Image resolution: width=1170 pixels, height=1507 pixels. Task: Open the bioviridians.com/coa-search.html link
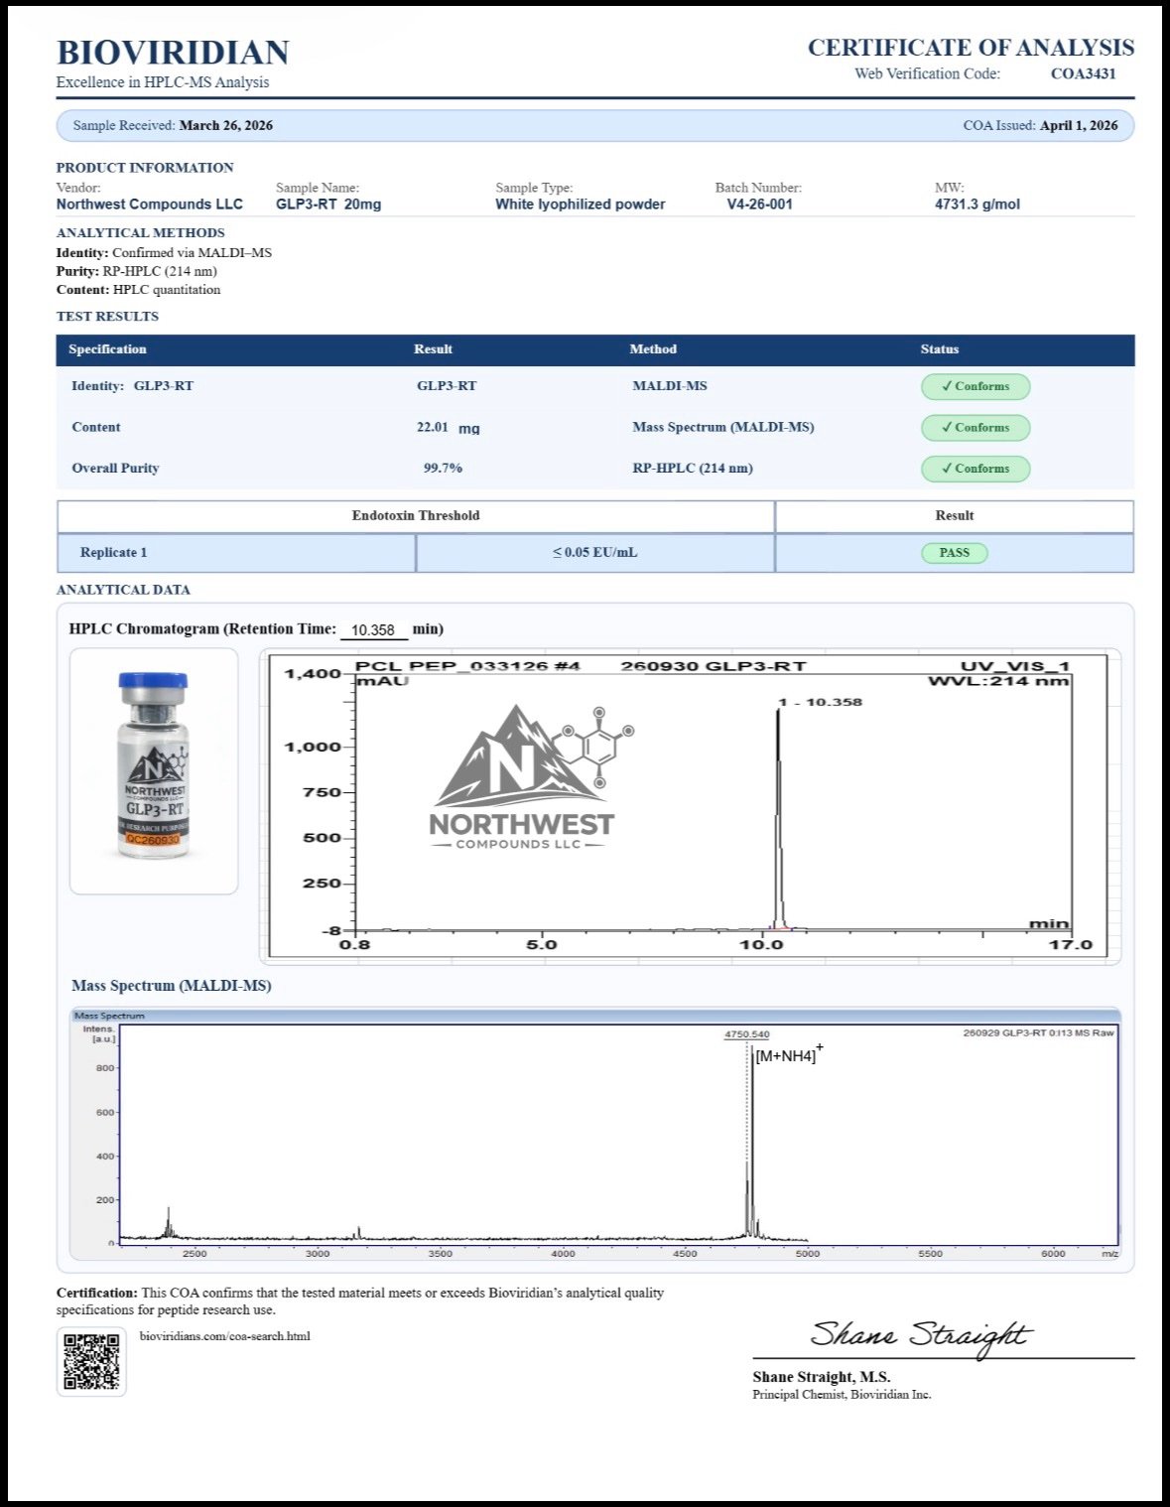[224, 1336]
